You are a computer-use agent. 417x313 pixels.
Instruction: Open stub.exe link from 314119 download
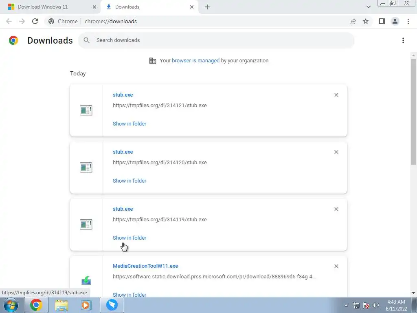pos(123,209)
